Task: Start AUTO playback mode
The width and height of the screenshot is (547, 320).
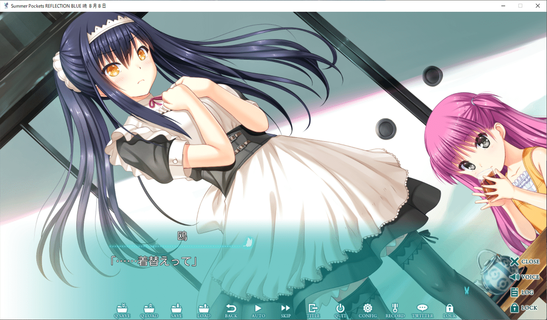Action: coord(258,310)
